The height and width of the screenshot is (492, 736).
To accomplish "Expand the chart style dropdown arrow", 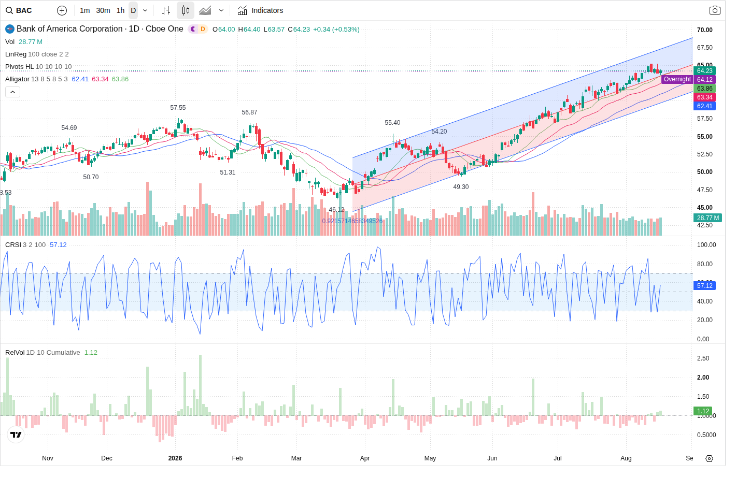I will (221, 10).
